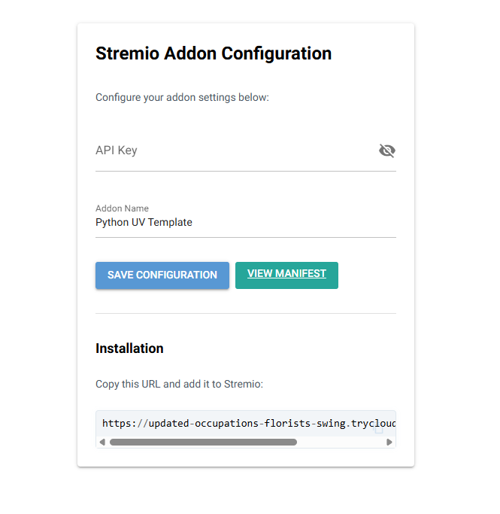Focus the API Key input field
500x514 pixels.
pos(236,151)
